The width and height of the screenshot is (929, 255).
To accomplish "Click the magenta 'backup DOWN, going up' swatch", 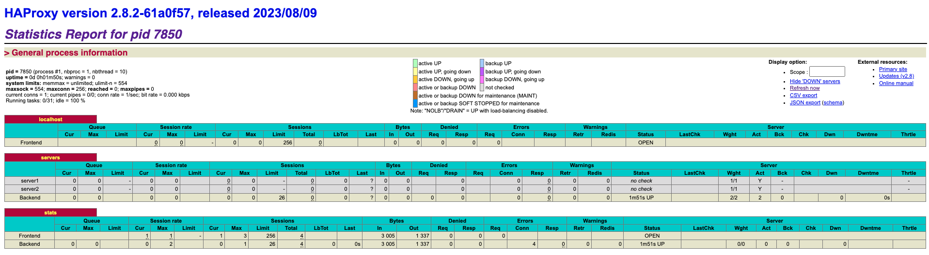I will point(482,79).
